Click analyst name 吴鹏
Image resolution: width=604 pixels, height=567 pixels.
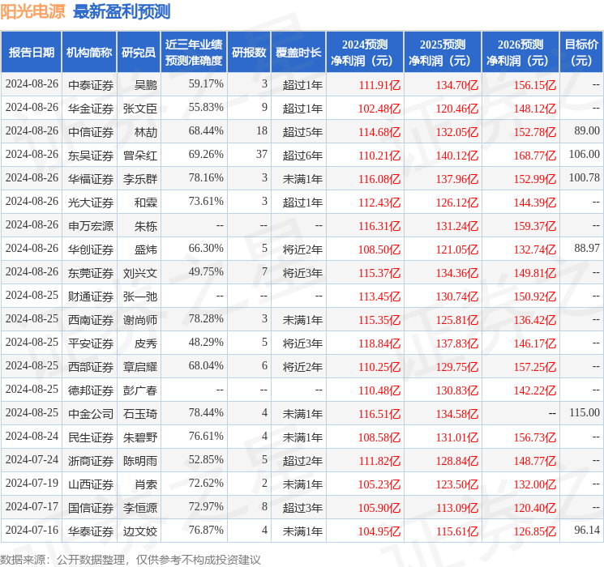tap(146, 85)
